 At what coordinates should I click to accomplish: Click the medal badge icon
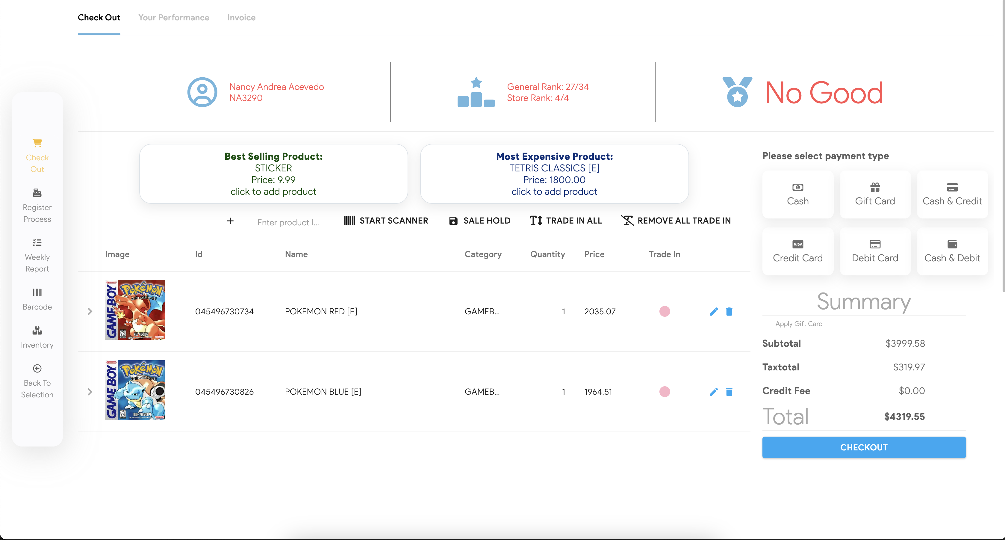coord(737,92)
